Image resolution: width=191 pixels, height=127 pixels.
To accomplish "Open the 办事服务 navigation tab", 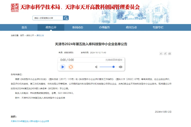I will (104, 27).
